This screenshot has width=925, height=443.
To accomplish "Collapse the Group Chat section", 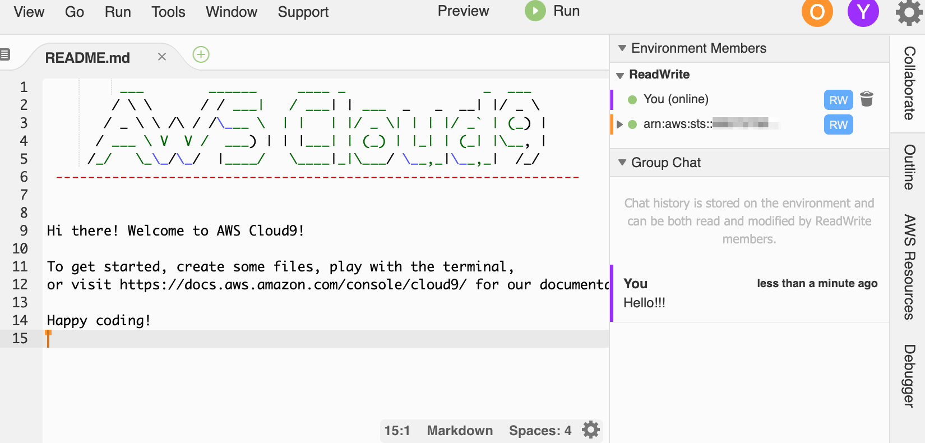I will tap(622, 163).
